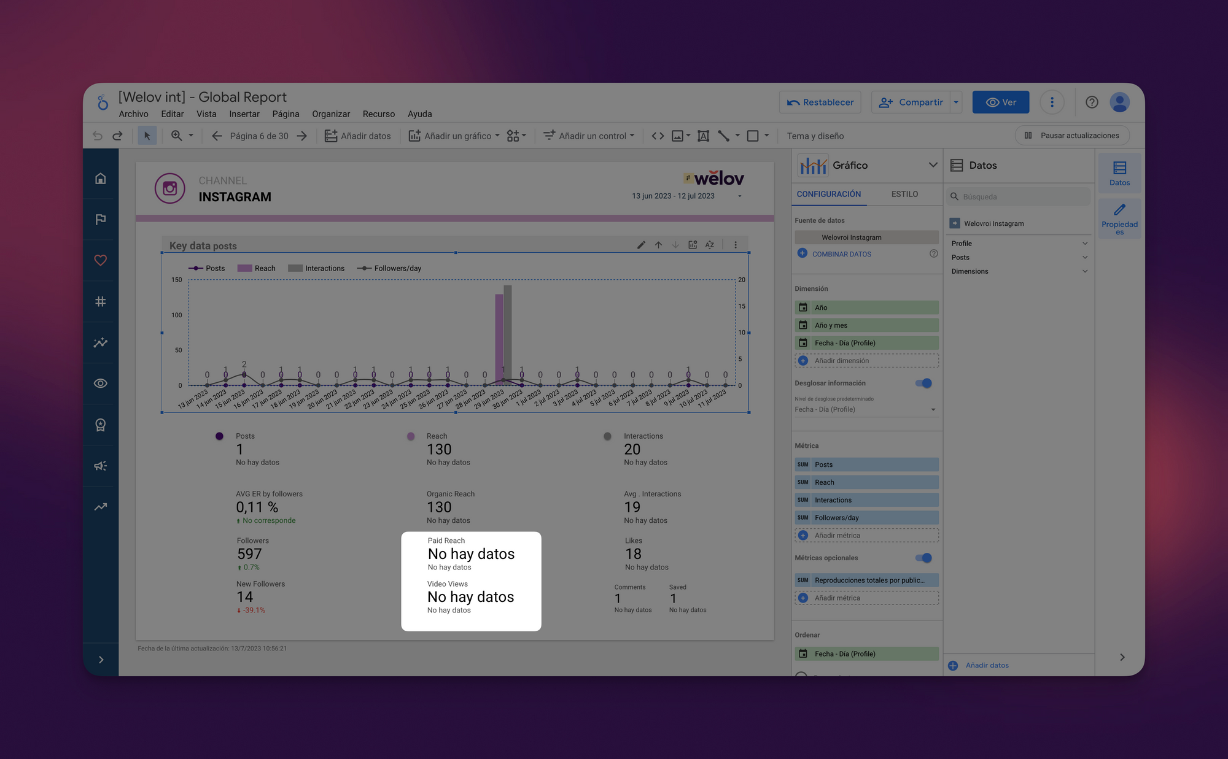Open the Editar menu
Image resolution: width=1228 pixels, height=759 pixels.
click(173, 114)
